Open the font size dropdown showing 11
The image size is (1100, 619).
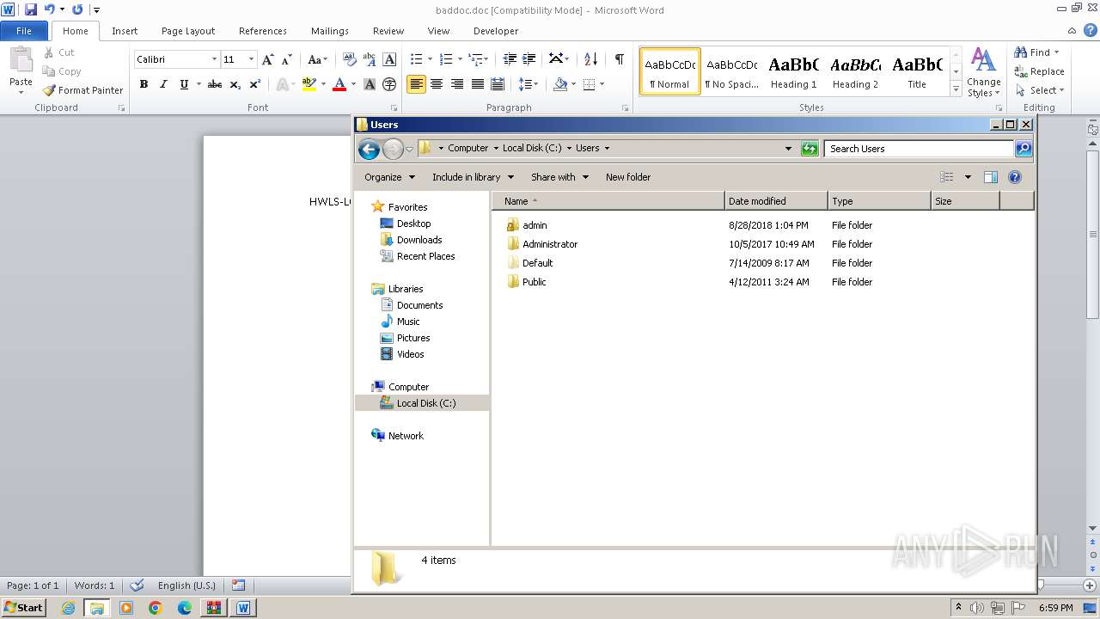pos(251,59)
